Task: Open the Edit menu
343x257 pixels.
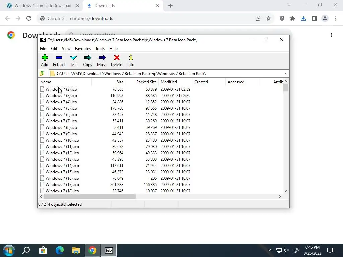Action: click(x=54, y=49)
